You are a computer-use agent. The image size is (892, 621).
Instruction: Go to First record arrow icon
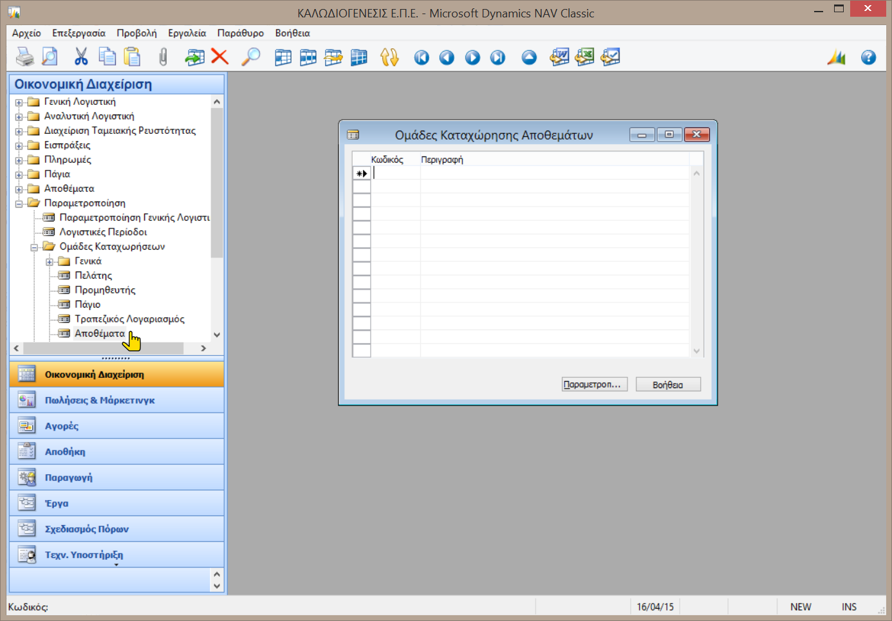(422, 58)
